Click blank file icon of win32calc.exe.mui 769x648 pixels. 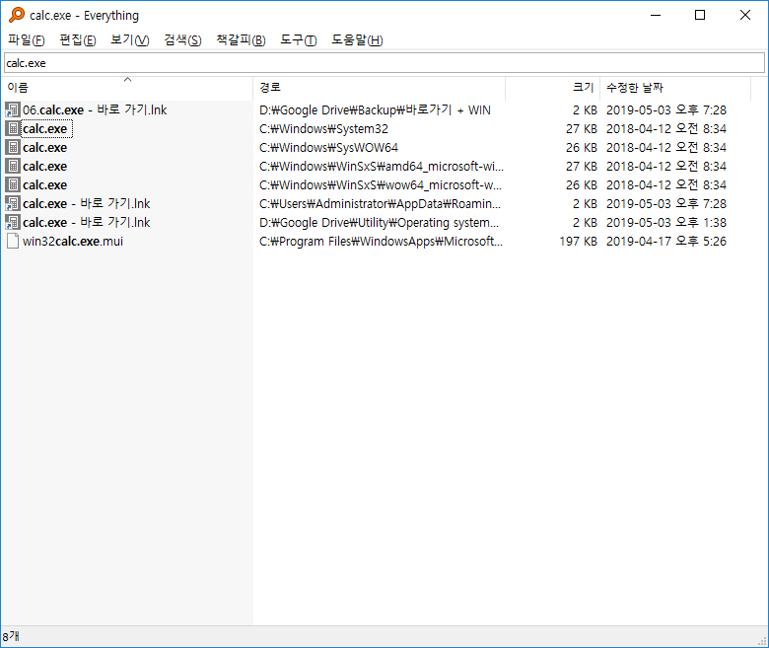13,241
